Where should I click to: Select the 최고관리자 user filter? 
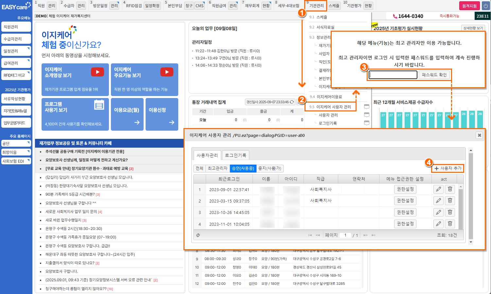[218, 168]
